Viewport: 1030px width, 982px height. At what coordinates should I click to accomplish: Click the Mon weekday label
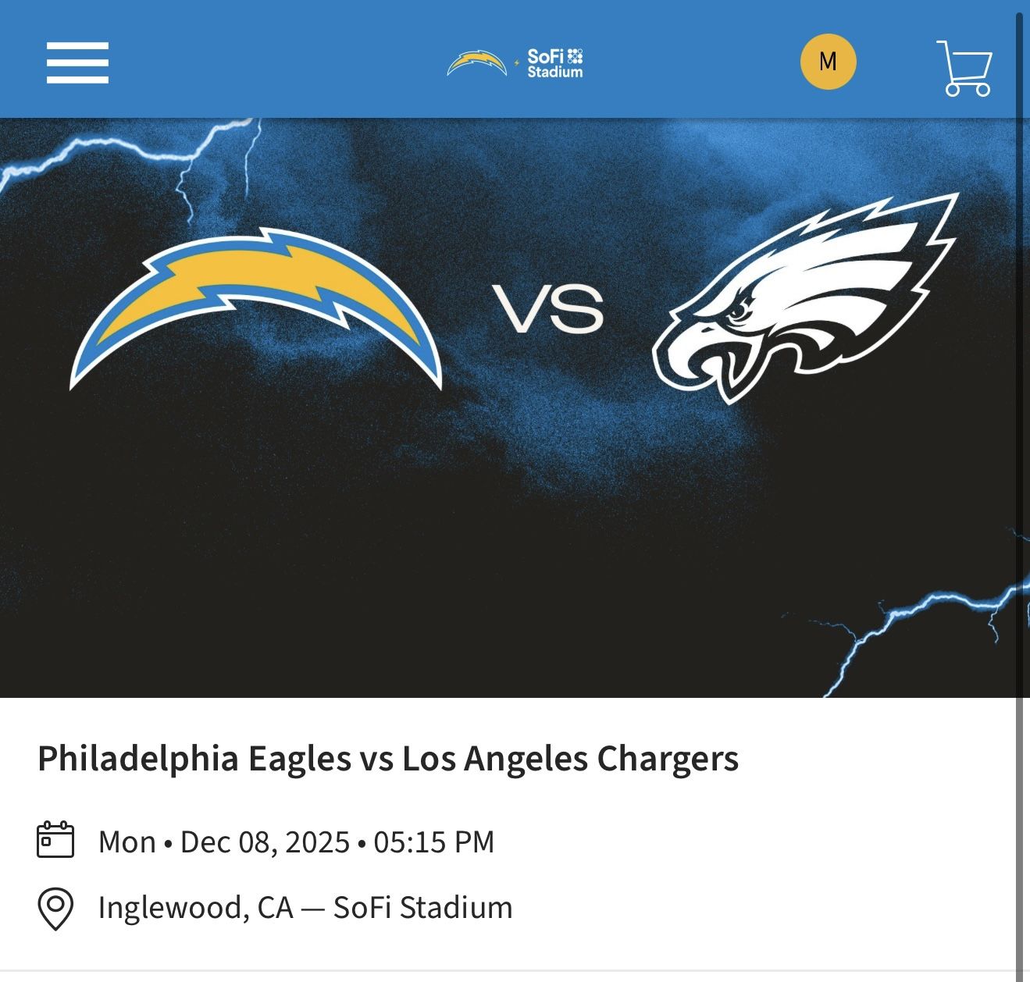[x=127, y=842]
